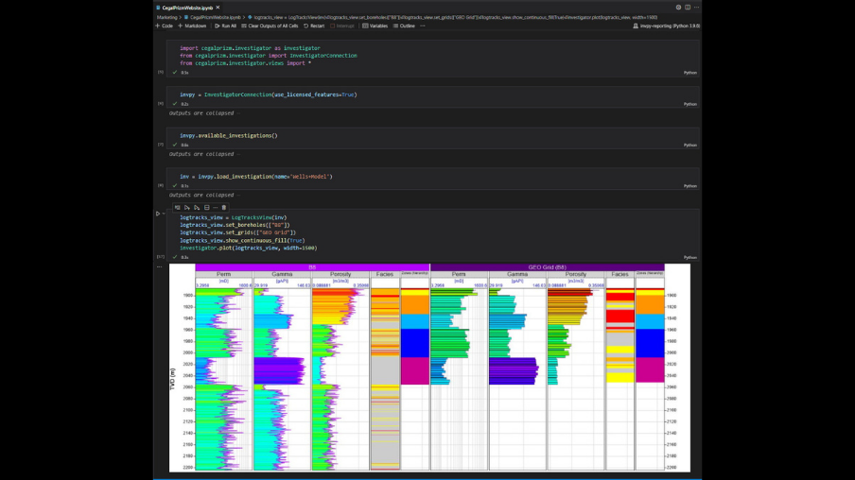Click the invpy.available_investigations() code line
855x480 pixels.
[x=229, y=136]
